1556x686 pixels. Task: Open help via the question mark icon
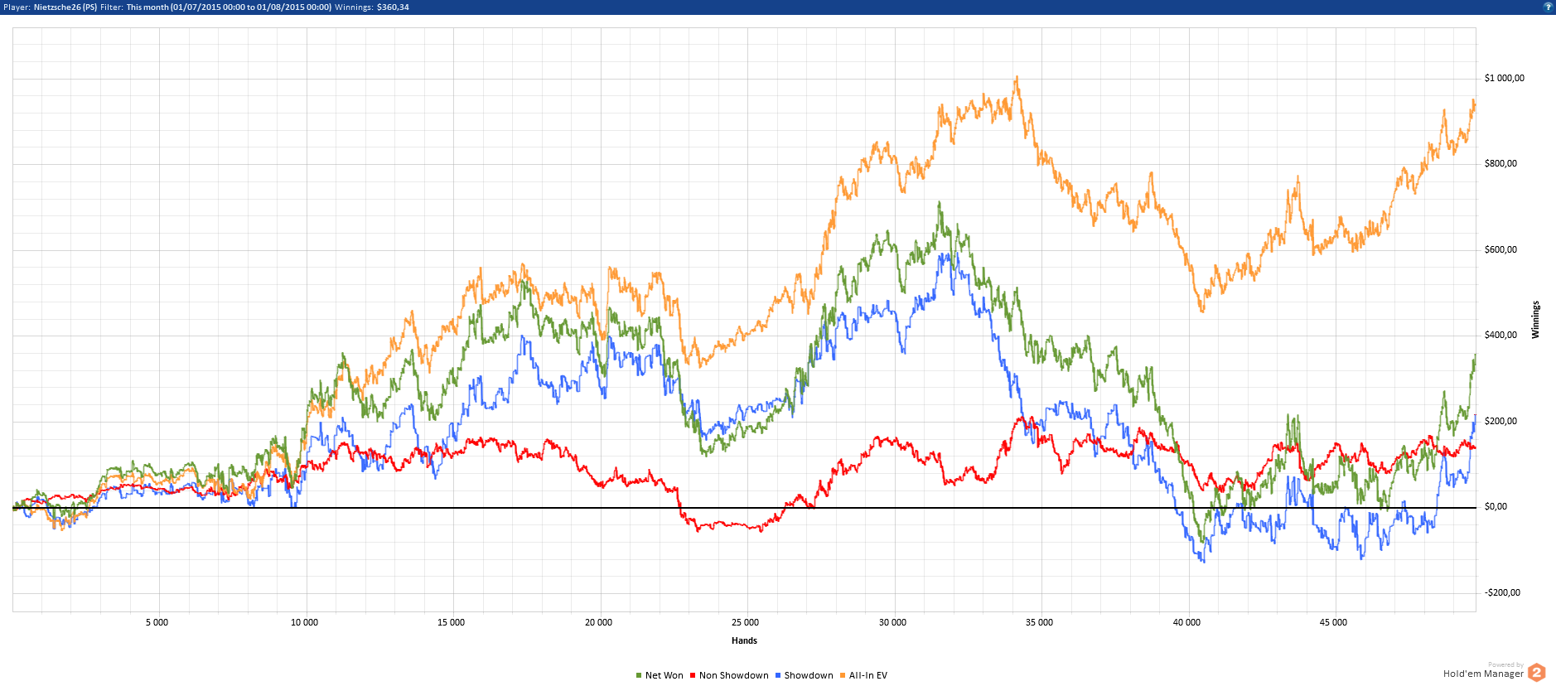coord(1548,7)
